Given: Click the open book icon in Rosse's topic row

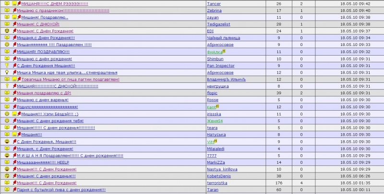Looking at the screenshot, I should [x=7, y=100].
